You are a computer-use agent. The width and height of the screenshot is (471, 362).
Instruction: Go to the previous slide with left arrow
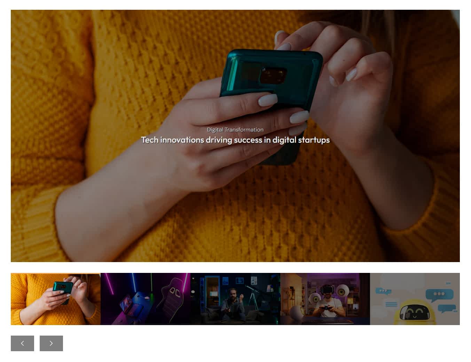(22, 343)
